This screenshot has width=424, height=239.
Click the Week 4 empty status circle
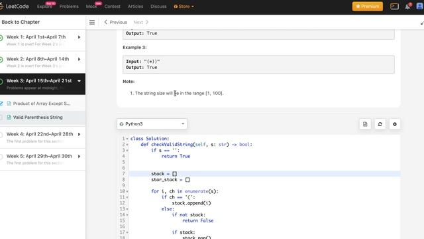(1, 135)
